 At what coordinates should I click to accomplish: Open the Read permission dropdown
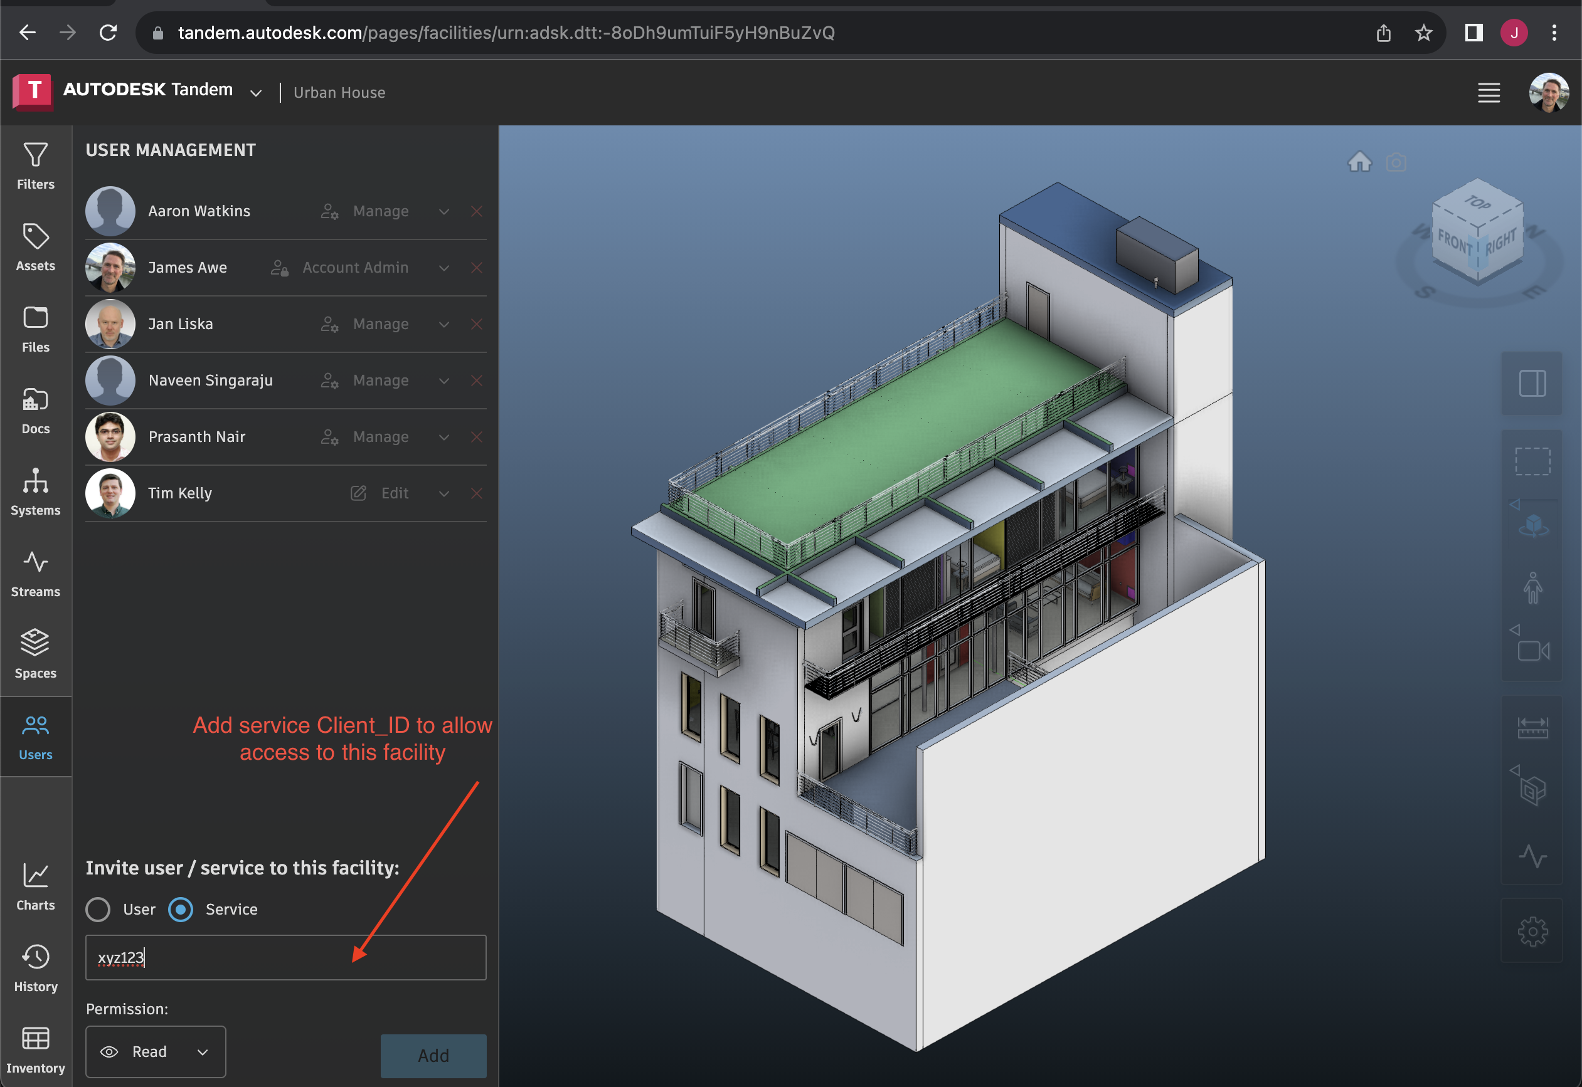156,1052
